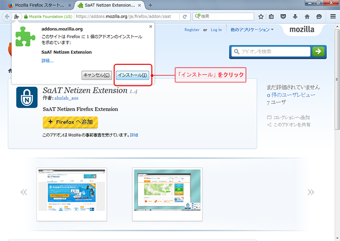Open the bookmarks list icon

271,17
